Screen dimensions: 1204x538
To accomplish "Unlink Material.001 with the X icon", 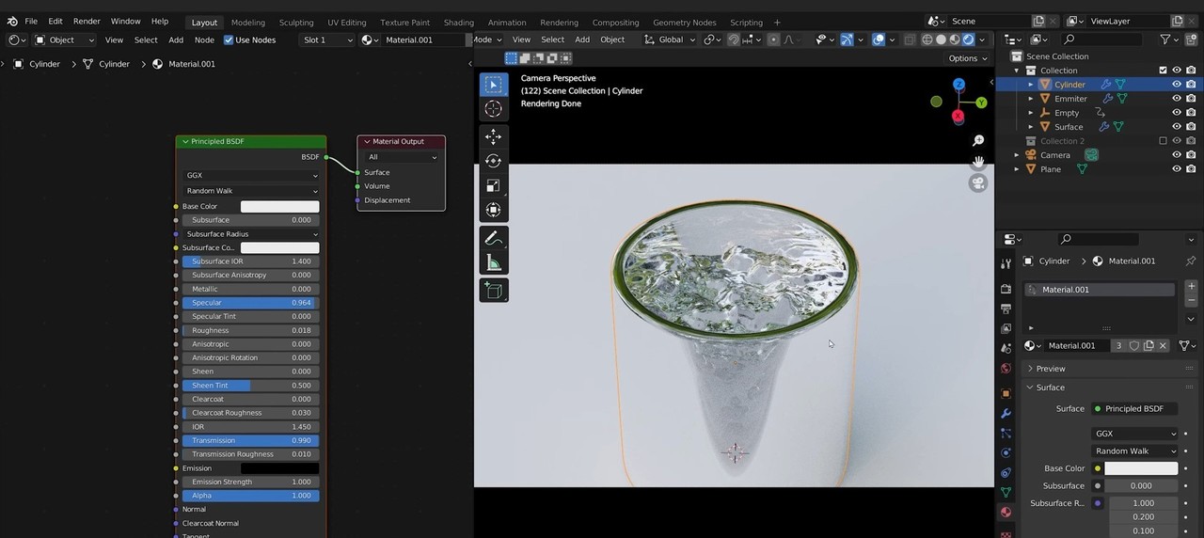I will pos(1163,345).
